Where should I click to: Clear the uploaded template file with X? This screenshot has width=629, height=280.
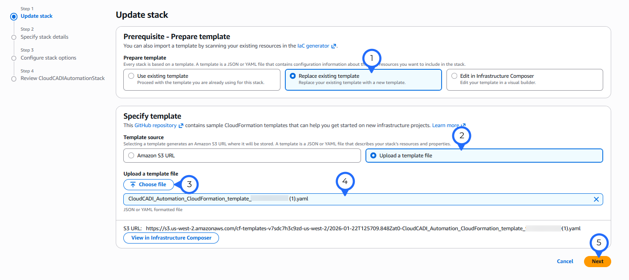596,199
